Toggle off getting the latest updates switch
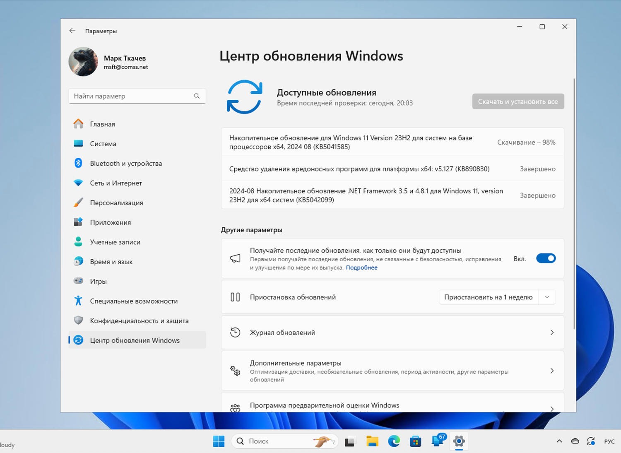Screen dimensions: 621x453 pyautogui.click(x=546, y=258)
